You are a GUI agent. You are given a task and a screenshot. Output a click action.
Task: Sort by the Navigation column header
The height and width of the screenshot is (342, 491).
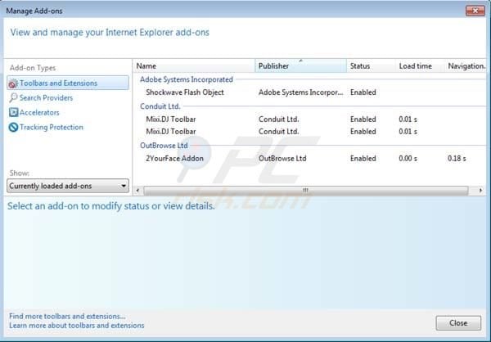466,66
